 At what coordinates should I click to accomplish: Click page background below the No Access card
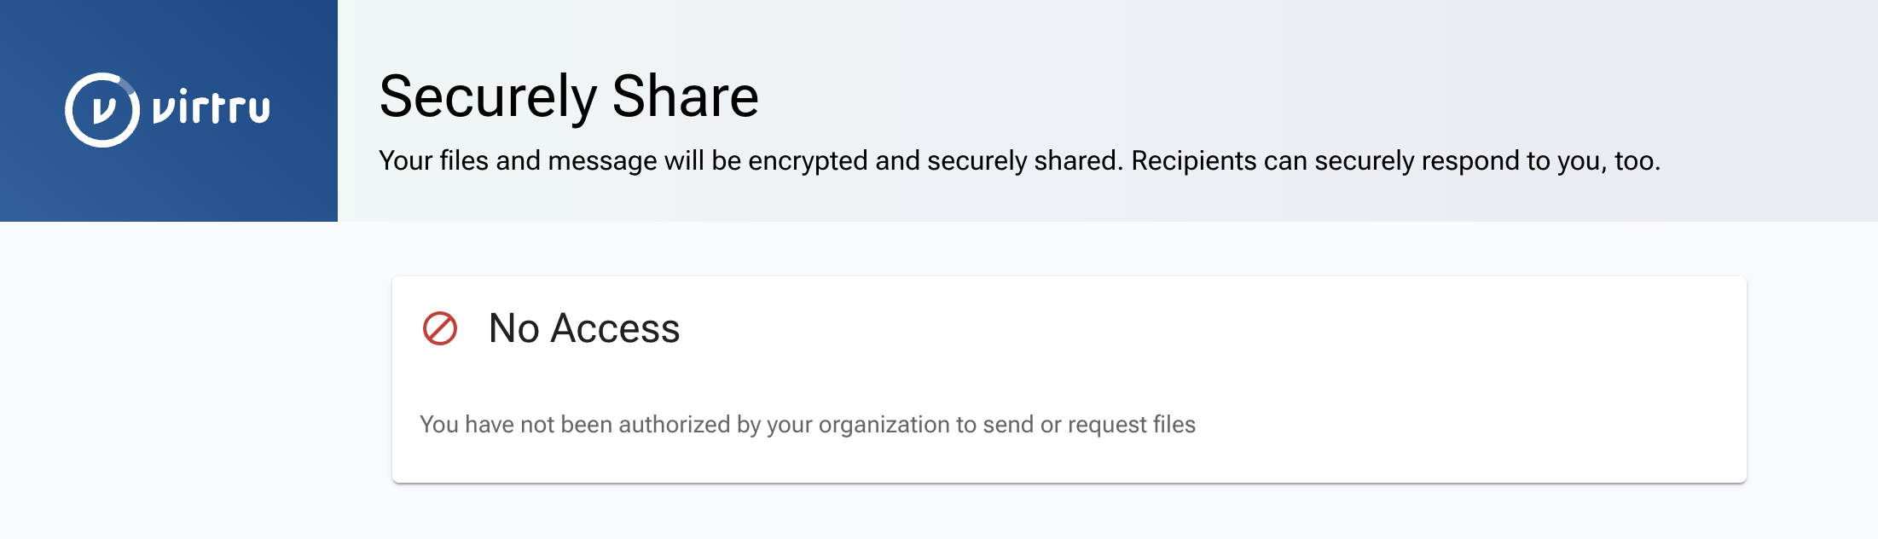pos(1066,514)
